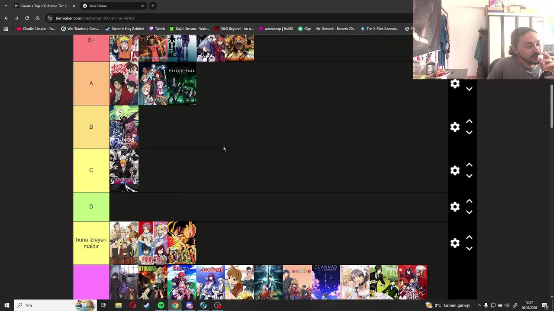Open settings gear for the B tier
This screenshot has width=554, height=311.
tap(455, 127)
